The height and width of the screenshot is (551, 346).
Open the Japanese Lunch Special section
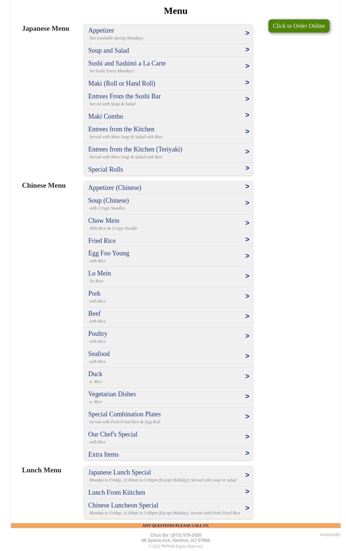coord(119,472)
